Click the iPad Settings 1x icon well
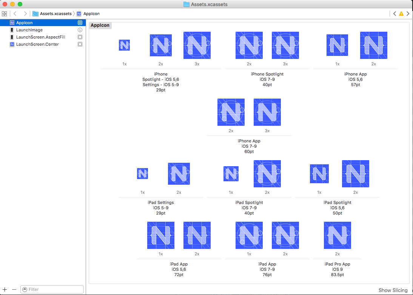The height and width of the screenshot is (295, 413). (142, 174)
